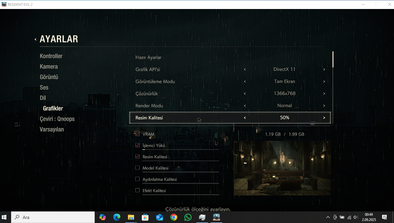Click the graphics preview thumbnail image
Screen dimensions: 394x223
tap(282, 168)
